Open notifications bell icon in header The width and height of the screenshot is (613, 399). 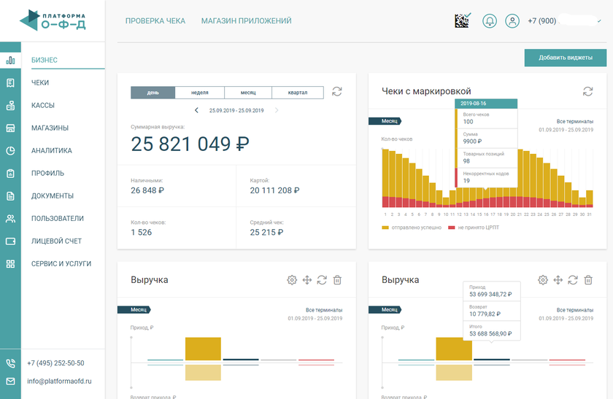[489, 21]
